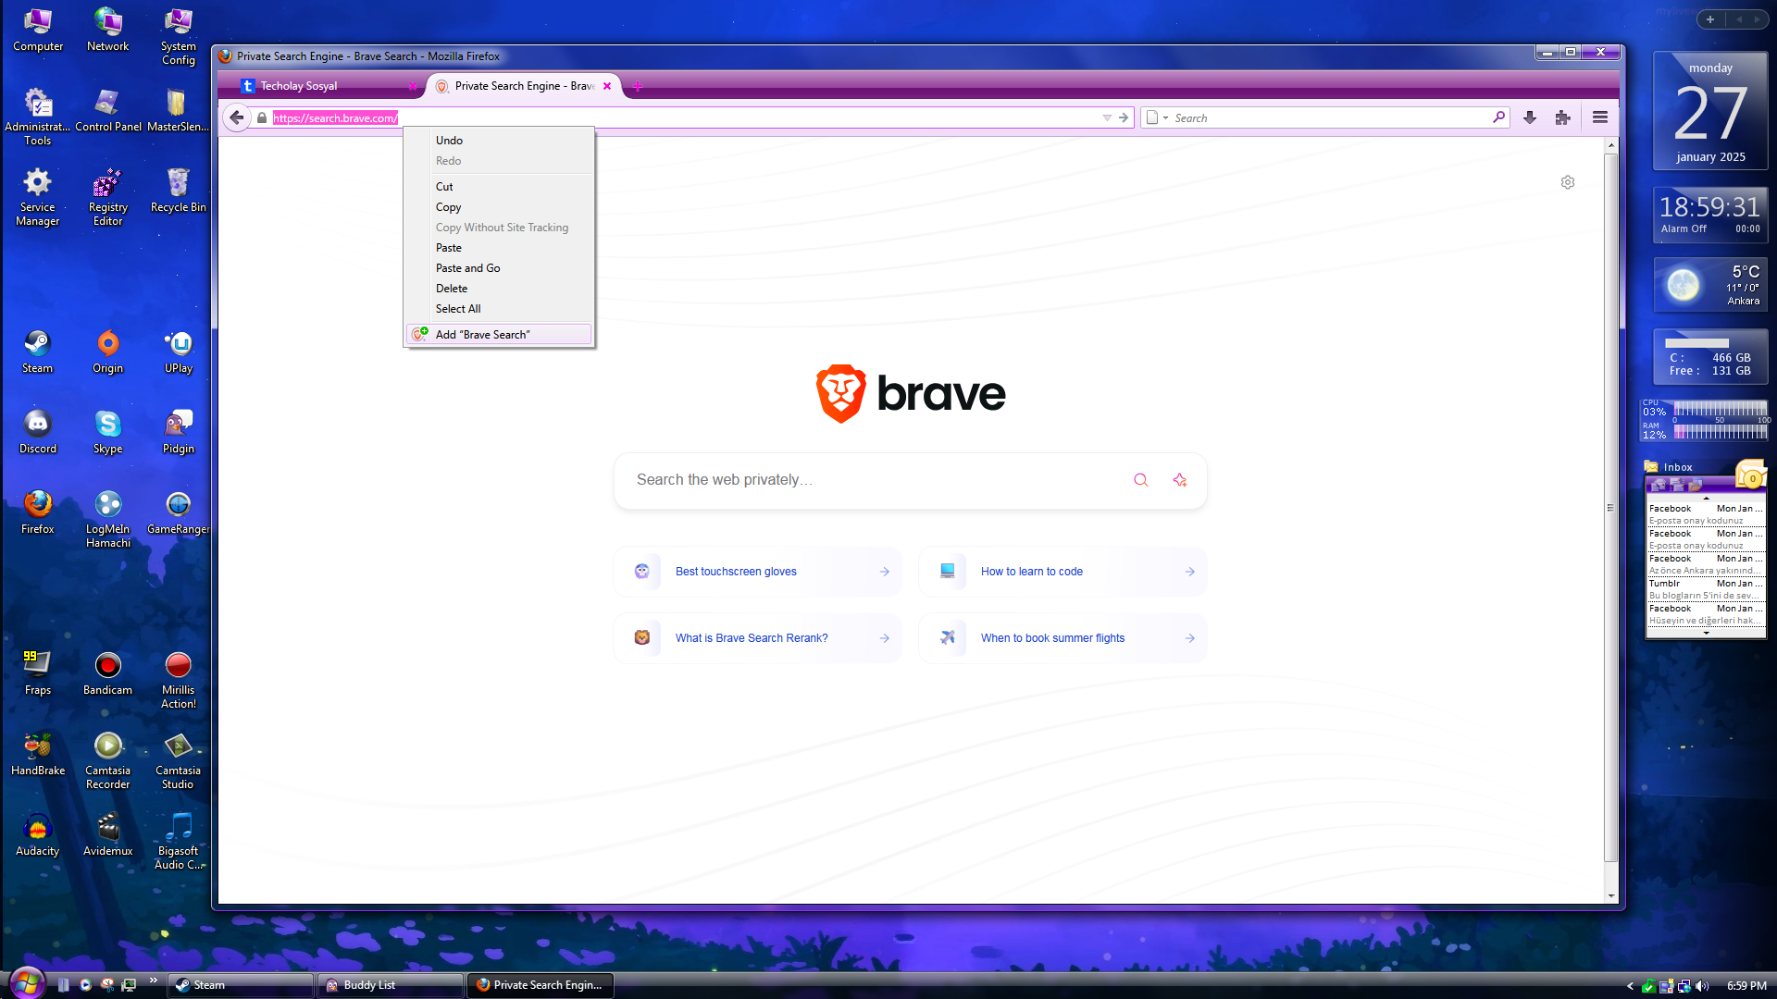Open Steam desktop icon
The width and height of the screenshot is (1777, 999).
(x=38, y=352)
